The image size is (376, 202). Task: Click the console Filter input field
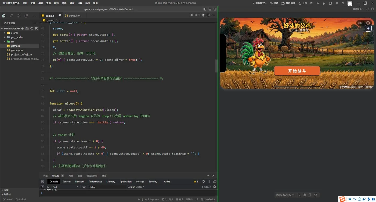coord(107,187)
